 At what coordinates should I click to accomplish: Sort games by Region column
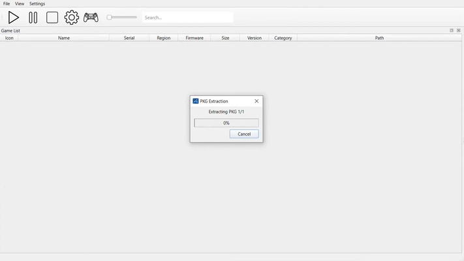click(164, 38)
